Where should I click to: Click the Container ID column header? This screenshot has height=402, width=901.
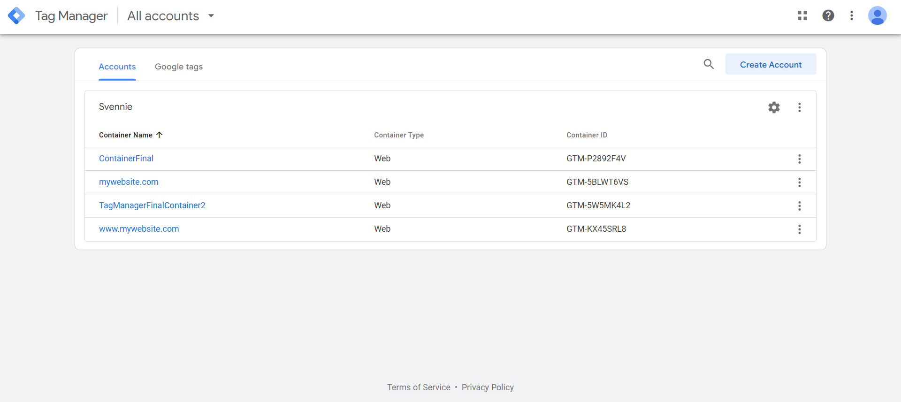click(x=587, y=135)
